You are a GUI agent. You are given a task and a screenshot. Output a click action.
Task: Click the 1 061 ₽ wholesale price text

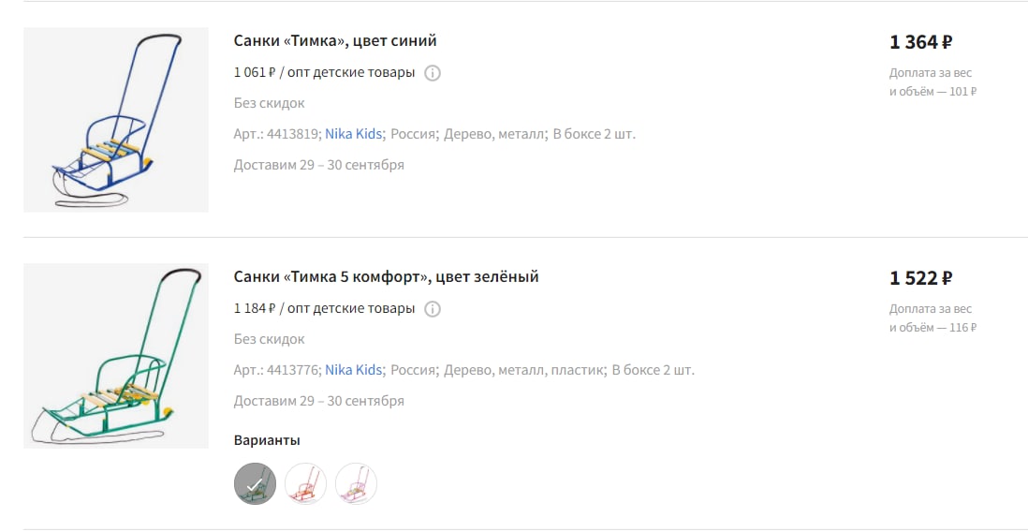click(255, 72)
